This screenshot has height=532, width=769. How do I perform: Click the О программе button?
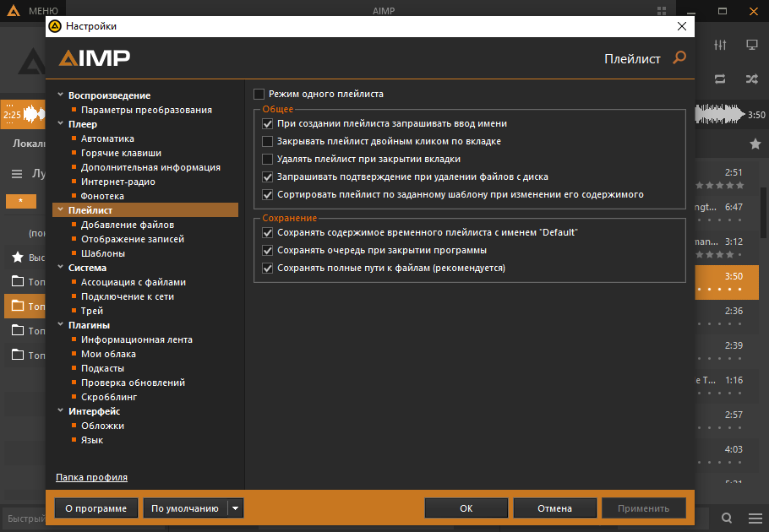96,508
